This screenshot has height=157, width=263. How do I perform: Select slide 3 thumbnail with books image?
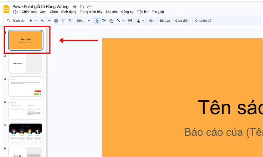tap(26, 86)
